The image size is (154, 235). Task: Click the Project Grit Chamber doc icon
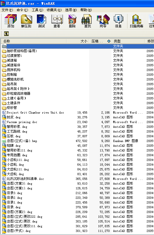tap(4, 112)
